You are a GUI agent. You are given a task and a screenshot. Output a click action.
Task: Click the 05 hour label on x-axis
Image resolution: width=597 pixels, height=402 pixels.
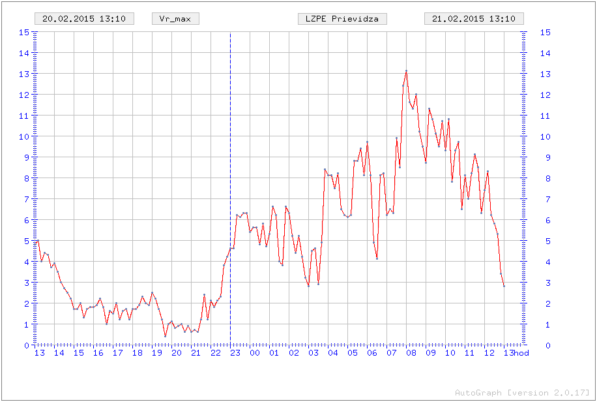353,353
